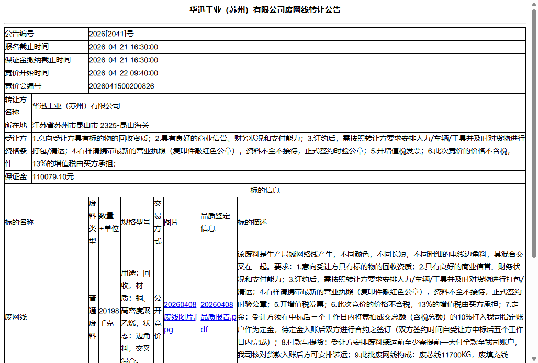Viewport: 538px width, 363px height.
Task: Click the 废料类型 column header
Action: click(x=93, y=222)
